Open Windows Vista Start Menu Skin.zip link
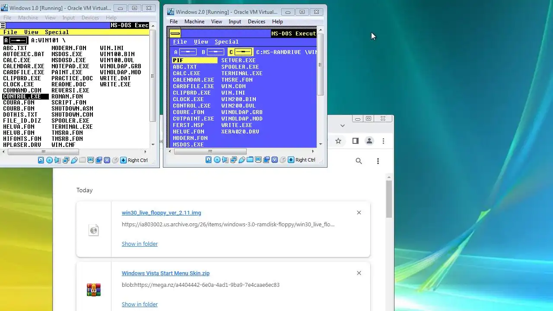Image resolution: width=553 pixels, height=311 pixels. tap(165, 273)
